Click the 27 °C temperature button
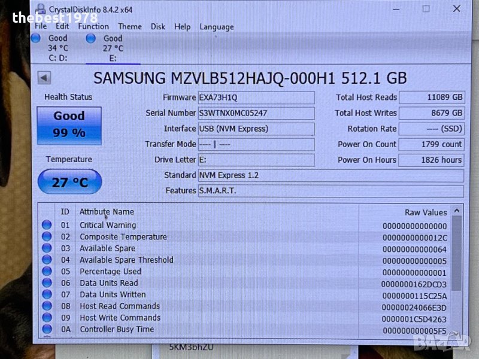 pyautogui.click(x=69, y=182)
